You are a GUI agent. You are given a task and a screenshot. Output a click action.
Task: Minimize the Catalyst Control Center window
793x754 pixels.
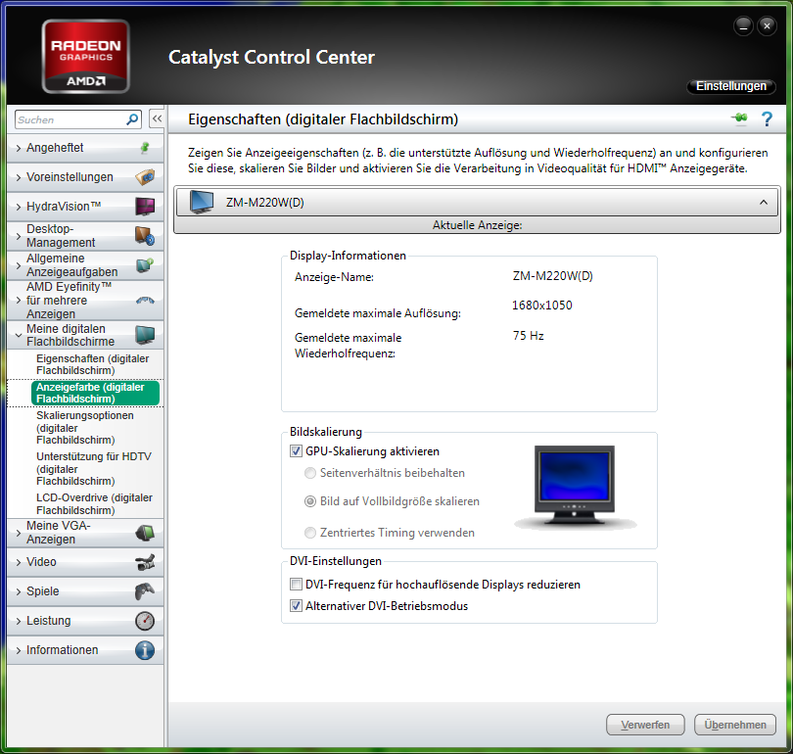(743, 25)
